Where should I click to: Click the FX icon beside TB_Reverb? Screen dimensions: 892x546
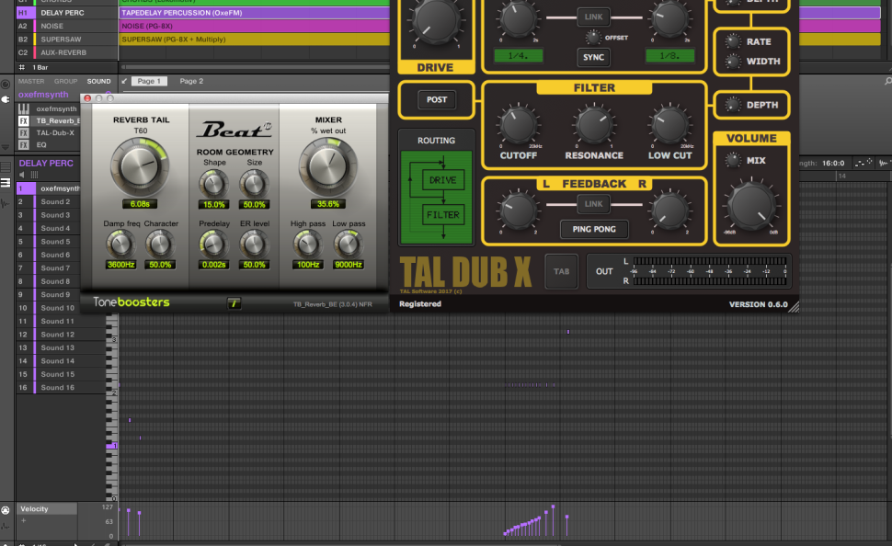point(23,120)
